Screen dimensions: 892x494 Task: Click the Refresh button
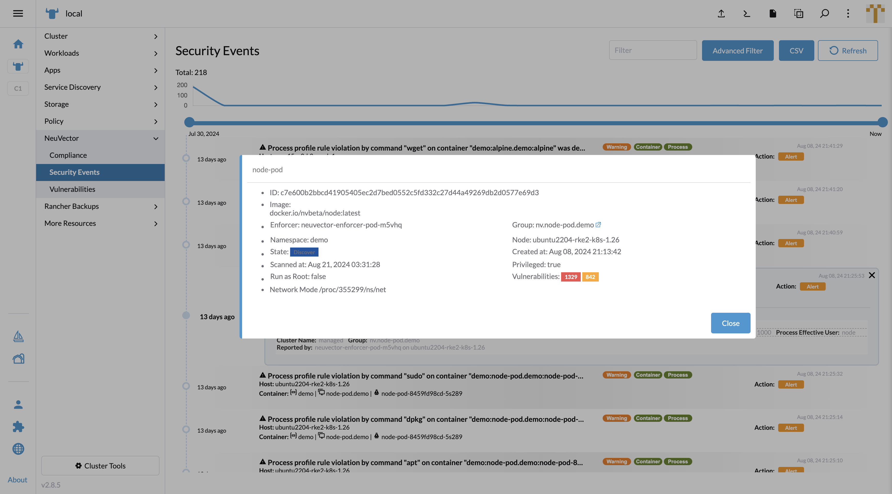coord(848,50)
